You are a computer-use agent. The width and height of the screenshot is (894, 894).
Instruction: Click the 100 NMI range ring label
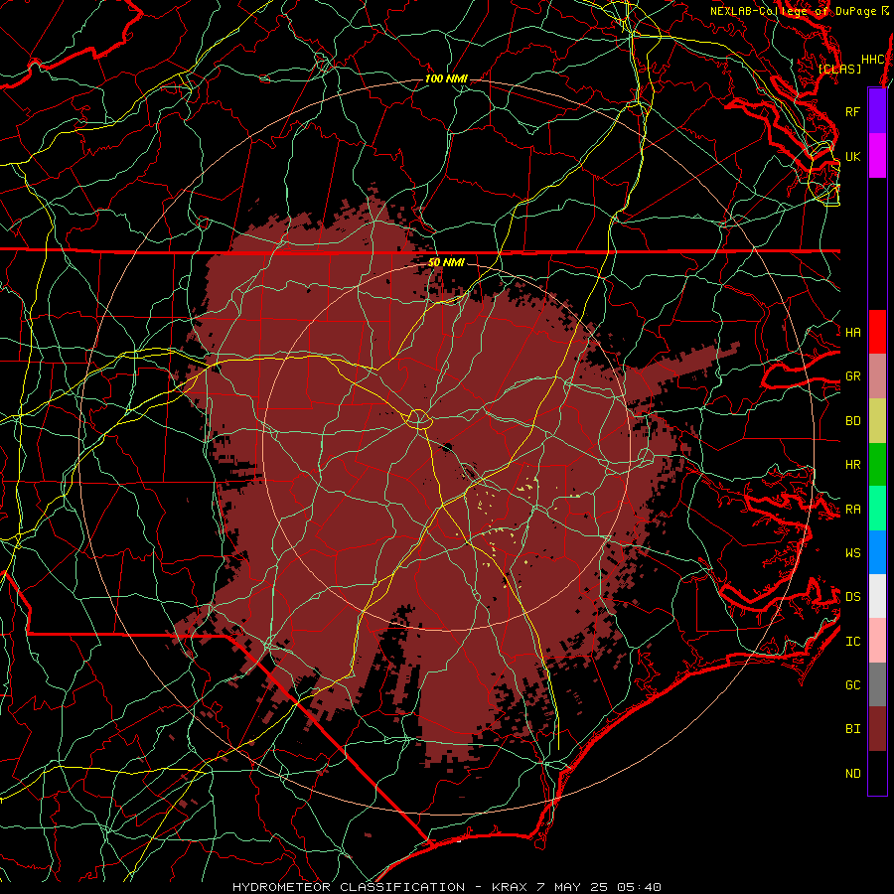click(446, 78)
